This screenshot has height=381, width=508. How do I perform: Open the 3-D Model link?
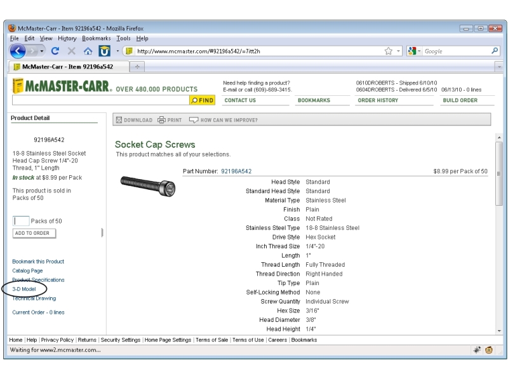24,289
